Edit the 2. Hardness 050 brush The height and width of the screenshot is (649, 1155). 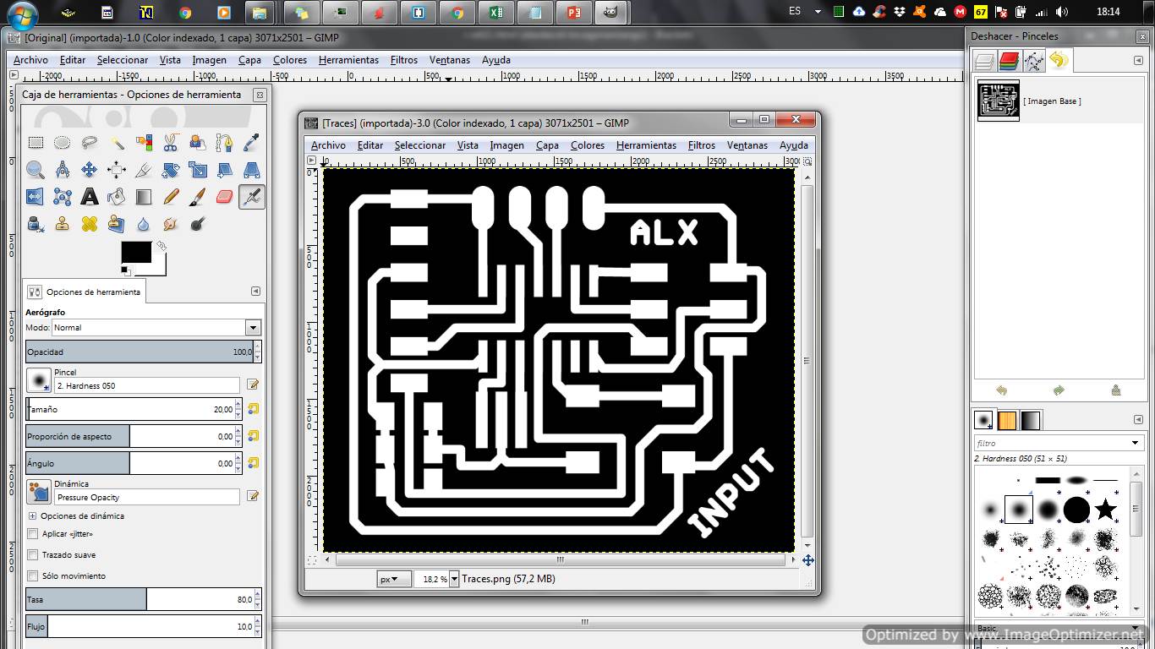point(252,384)
